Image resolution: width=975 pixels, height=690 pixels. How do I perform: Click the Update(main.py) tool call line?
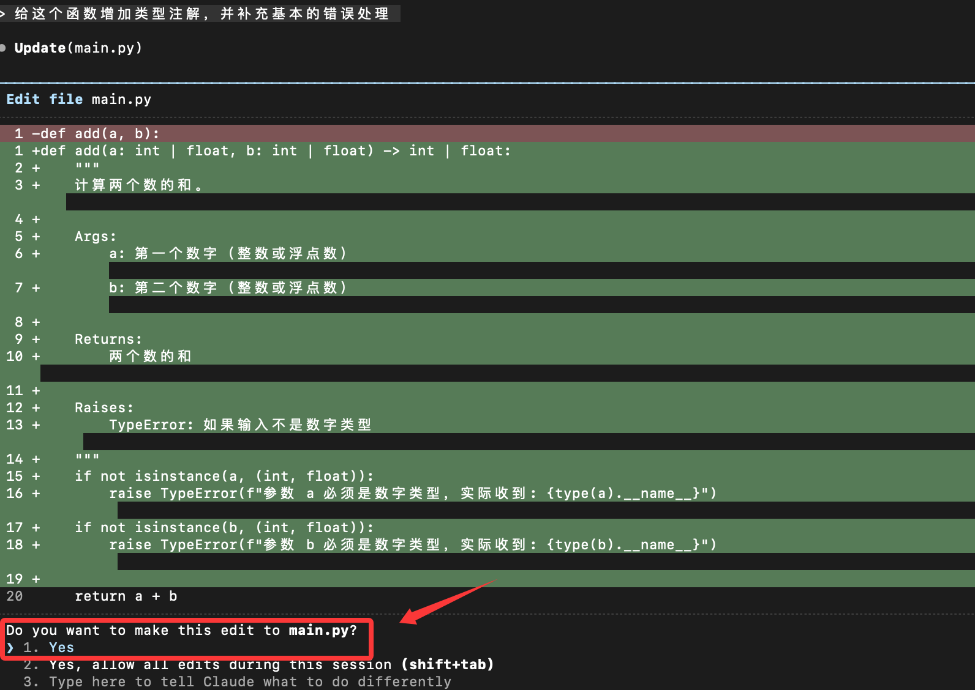78,48
